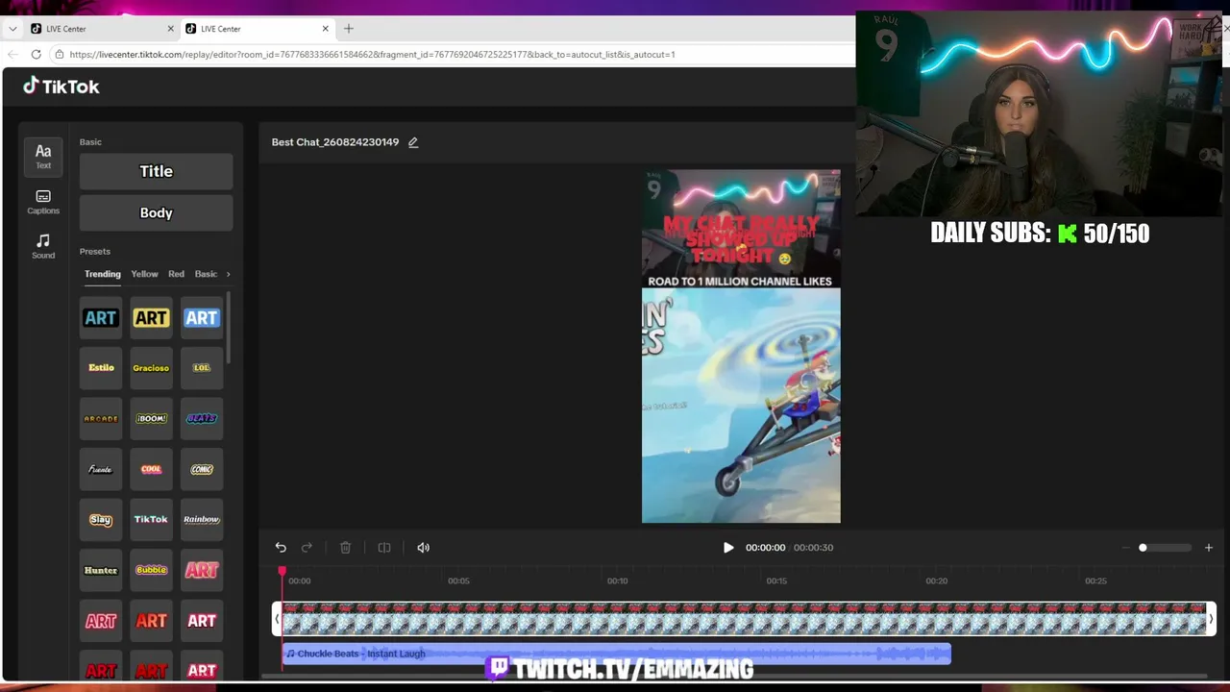Select the Chuckle Beats audio track
The image size is (1230, 692).
point(617,654)
